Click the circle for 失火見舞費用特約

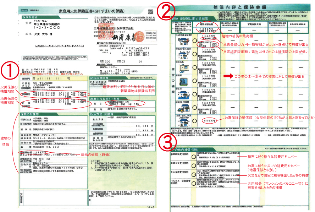[194, 174]
